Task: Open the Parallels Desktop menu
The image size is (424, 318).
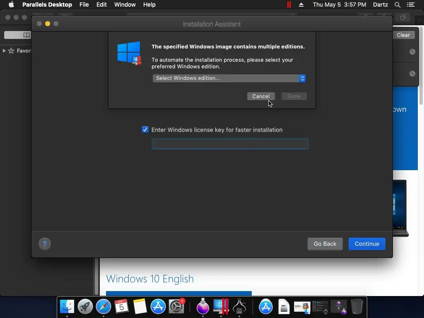Action: tap(47, 5)
